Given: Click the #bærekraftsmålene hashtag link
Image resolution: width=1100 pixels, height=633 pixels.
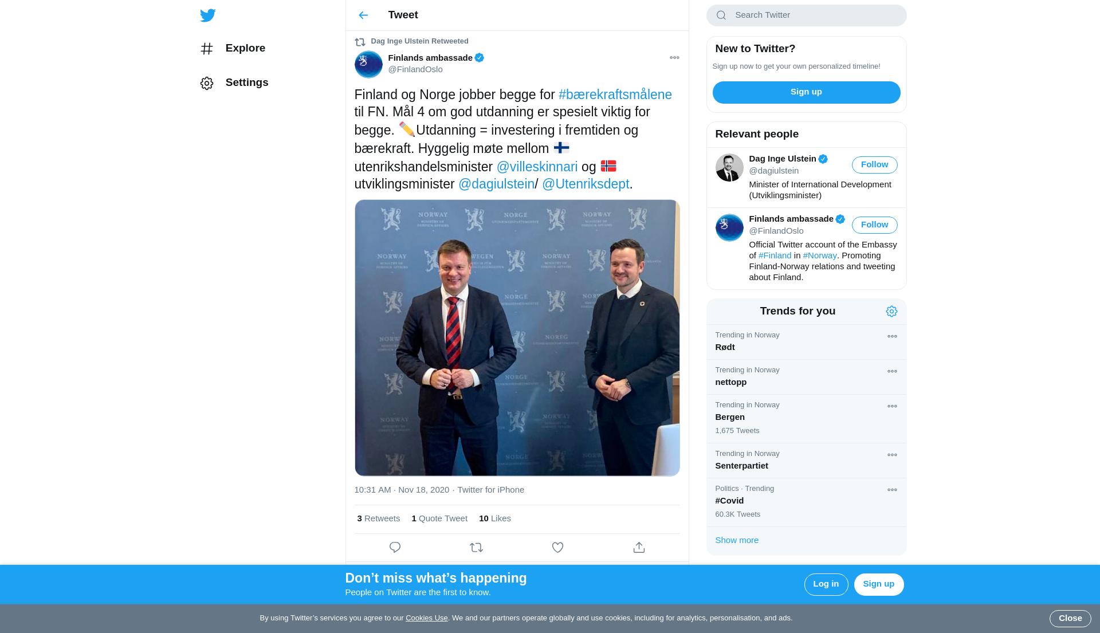Looking at the screenshot, I should point(615,95).
